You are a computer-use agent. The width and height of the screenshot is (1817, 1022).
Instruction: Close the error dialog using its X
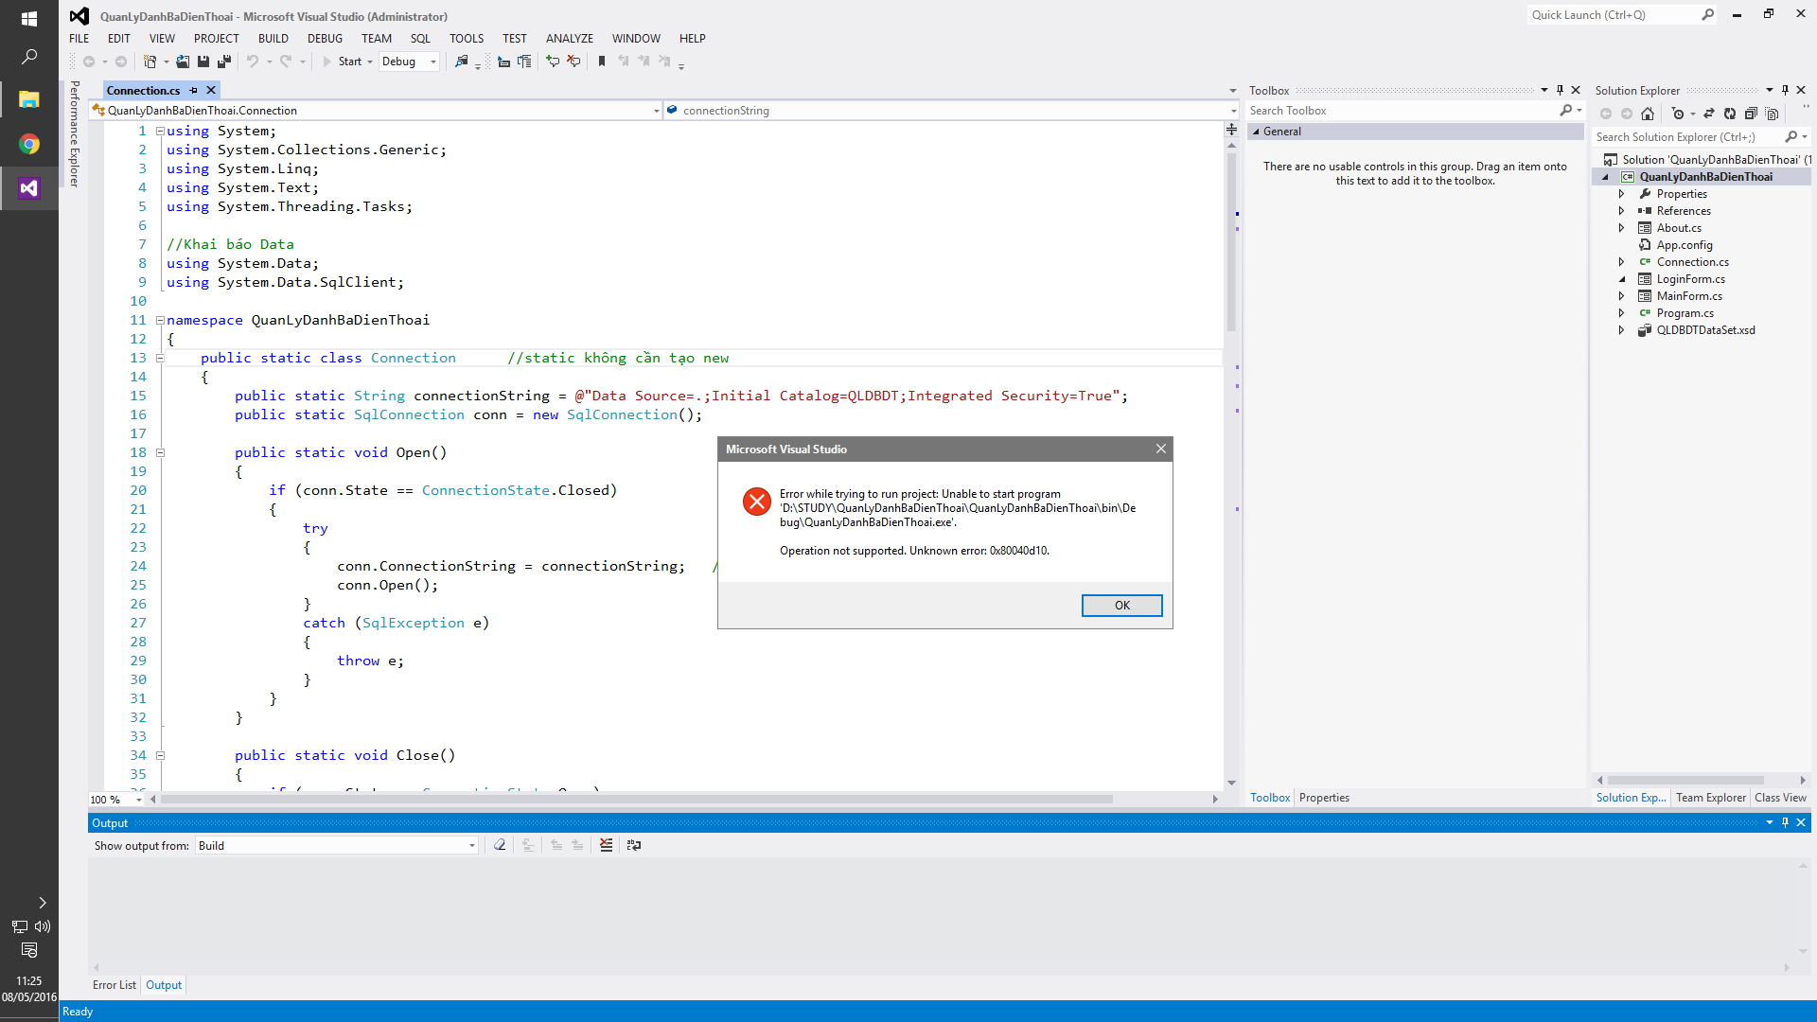pyautogui.click(x=1161, y=449)
